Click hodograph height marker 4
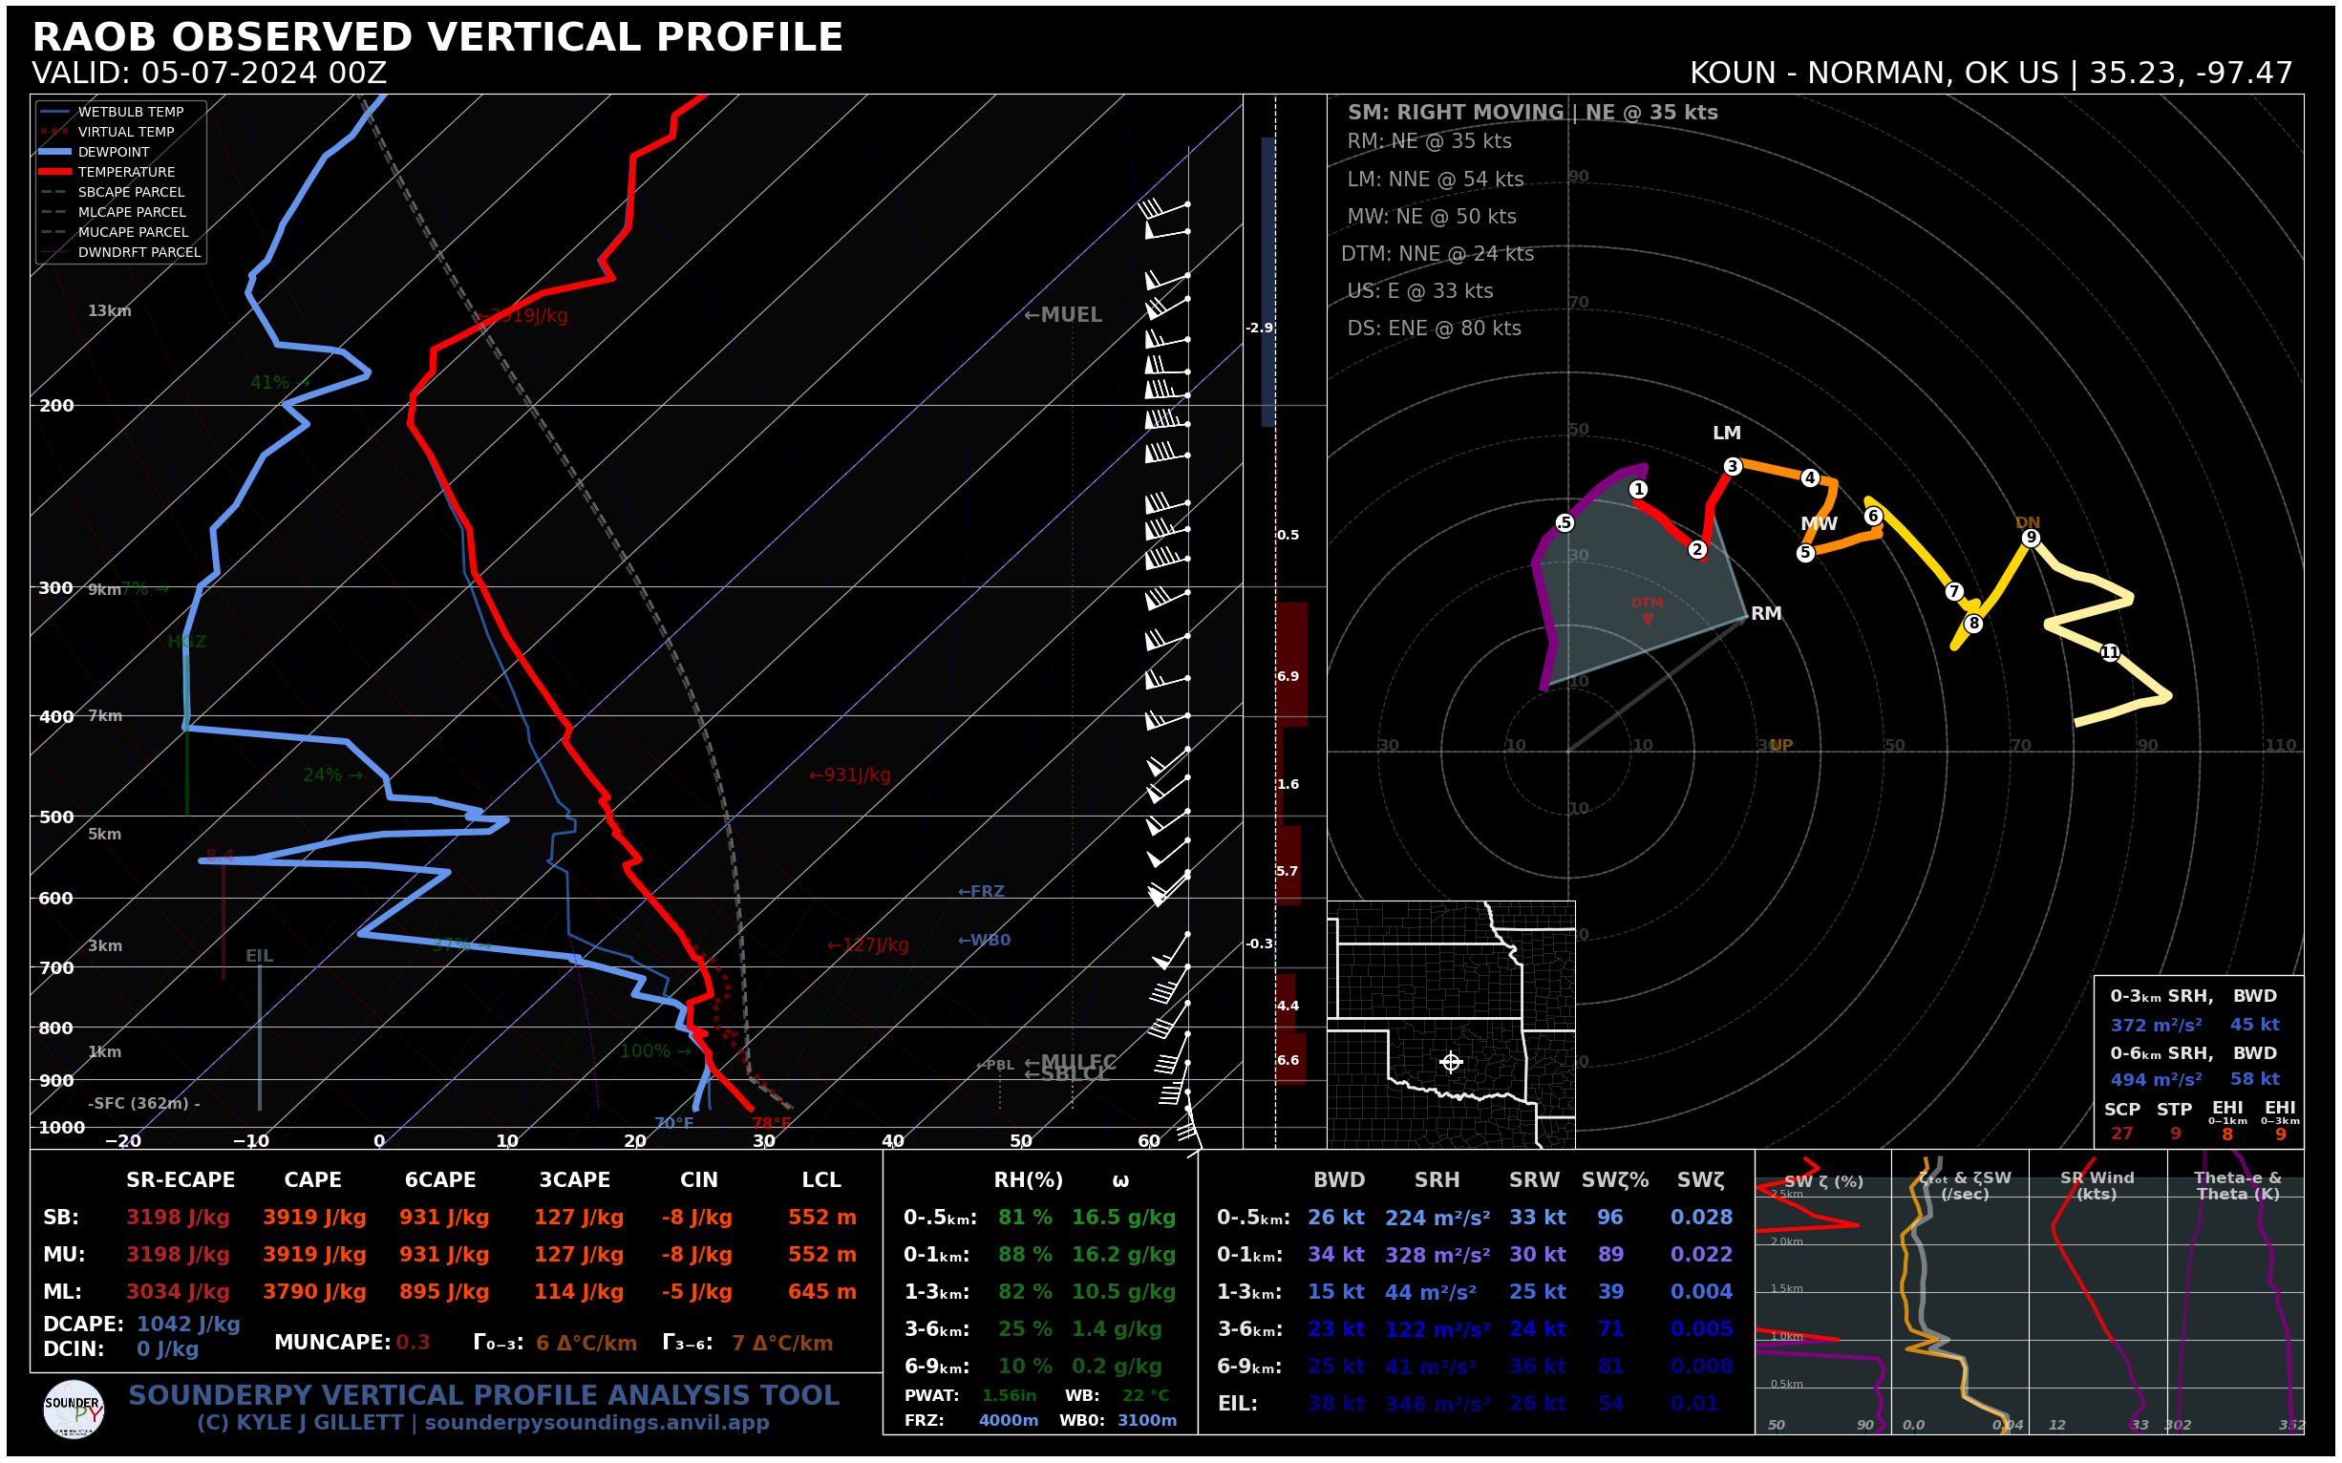 pyautogui.click(x=1810, y=478)
